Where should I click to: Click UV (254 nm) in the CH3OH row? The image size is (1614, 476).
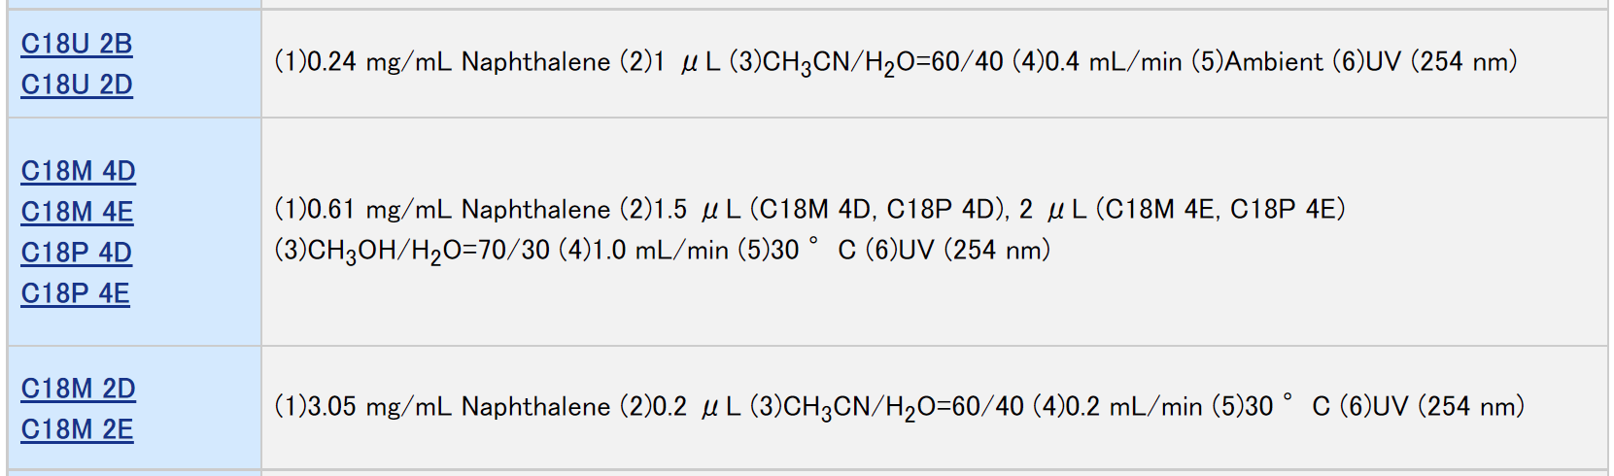(975, 251)
